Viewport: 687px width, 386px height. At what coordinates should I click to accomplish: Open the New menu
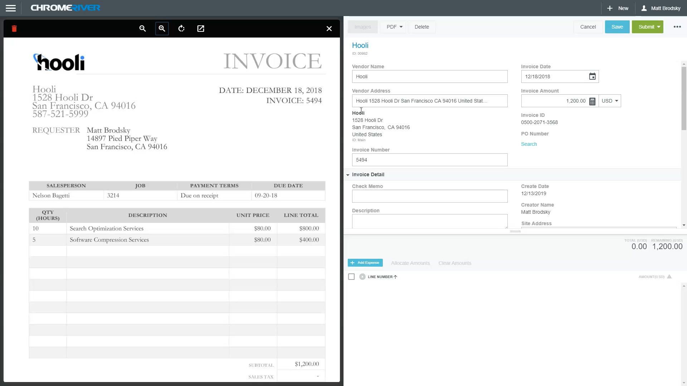[x=618, y=8]
